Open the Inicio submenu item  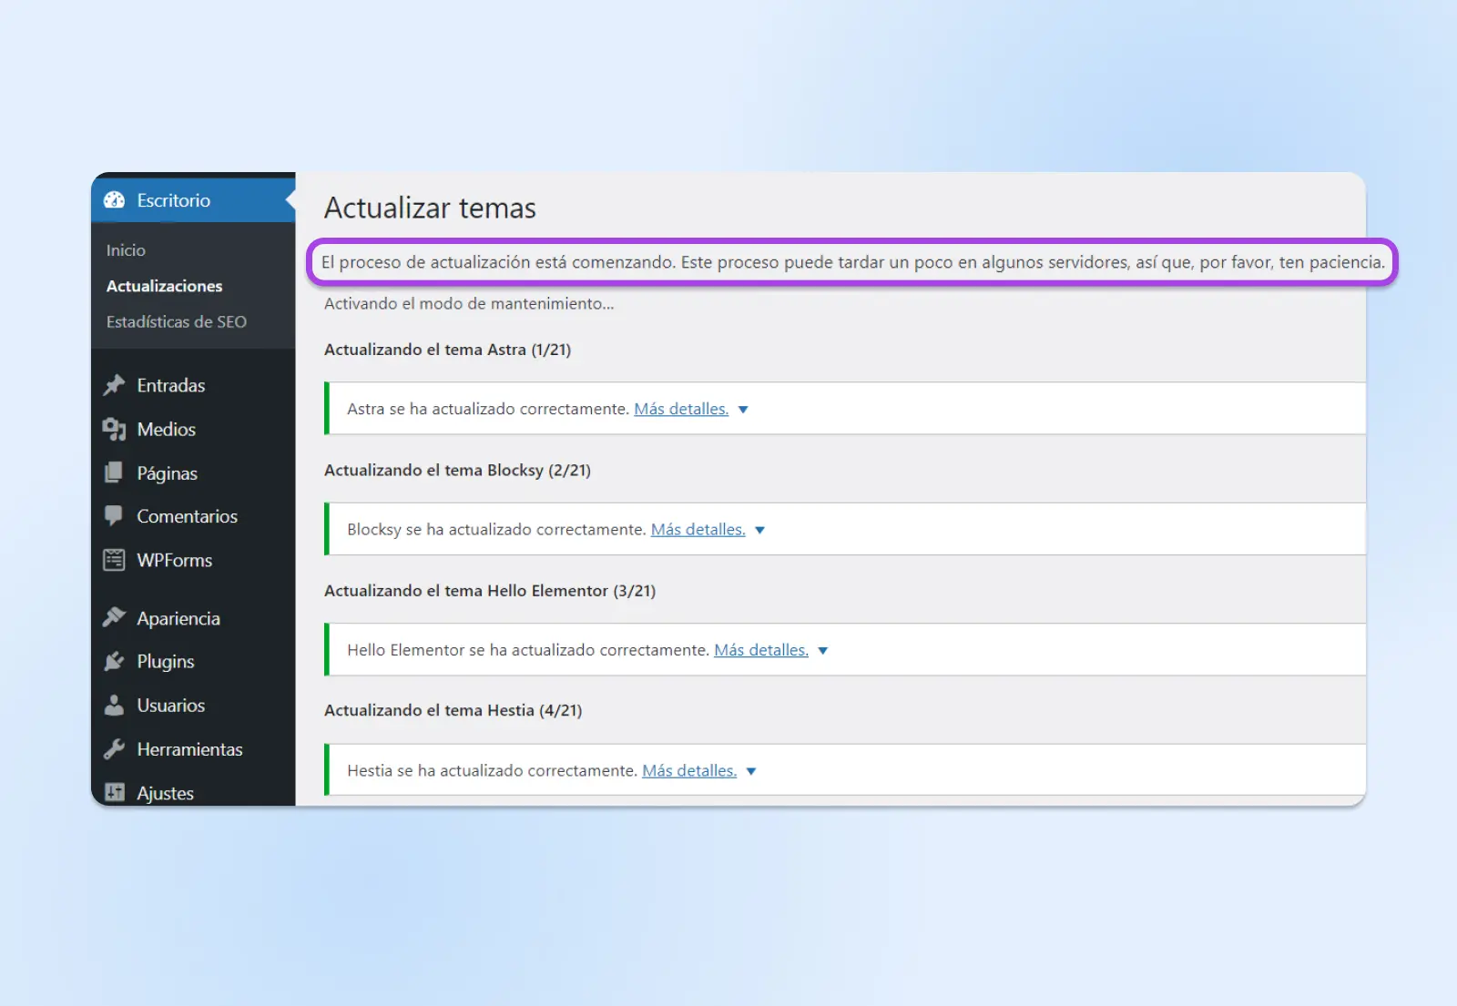tap(126, 250)
